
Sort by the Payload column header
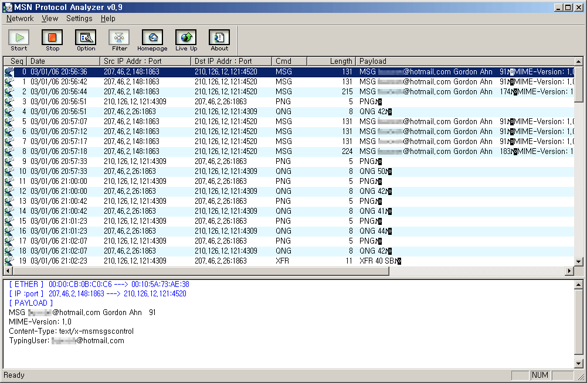464,61
